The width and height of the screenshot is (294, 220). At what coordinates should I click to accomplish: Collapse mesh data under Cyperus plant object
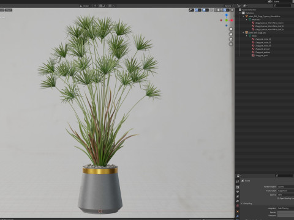click(246, 20)
